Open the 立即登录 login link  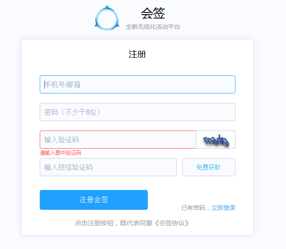[x=223, y=208]
